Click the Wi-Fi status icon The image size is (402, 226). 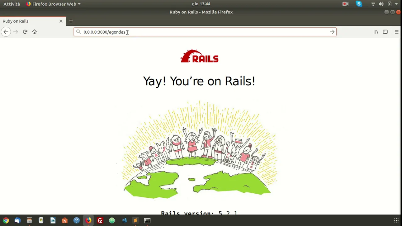coord(373,4)
